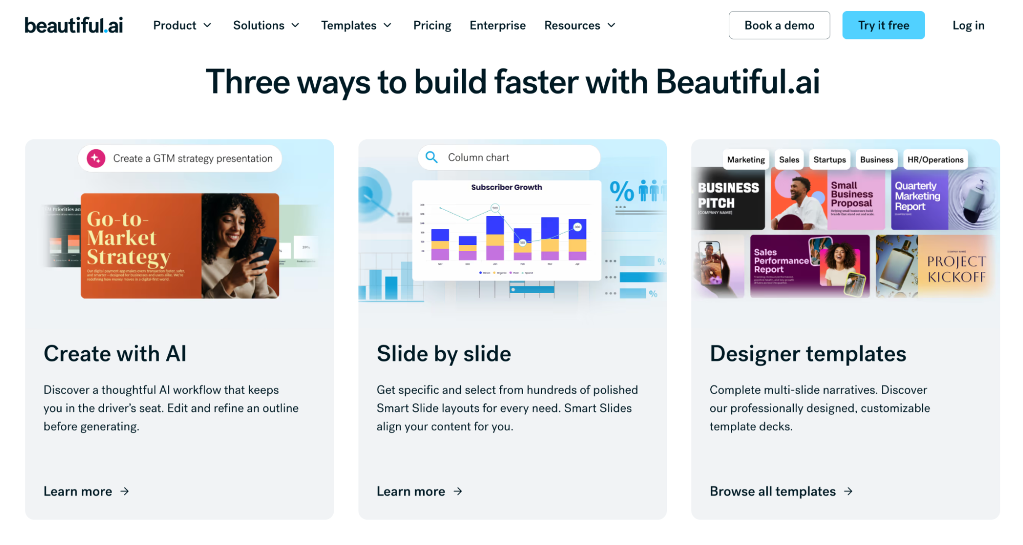This screenshot has width=1023, height=545.
Task: Select the Marketing category tag
Action: 746,160
